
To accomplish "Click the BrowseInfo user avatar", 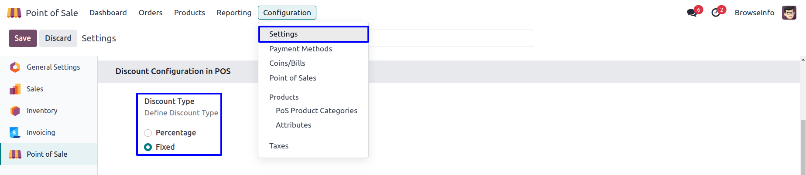I will (x=789, y=13).
